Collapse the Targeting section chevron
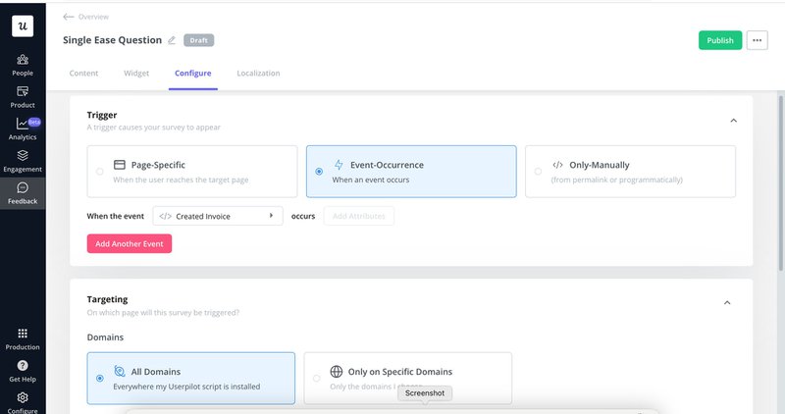 click(727, 303)
